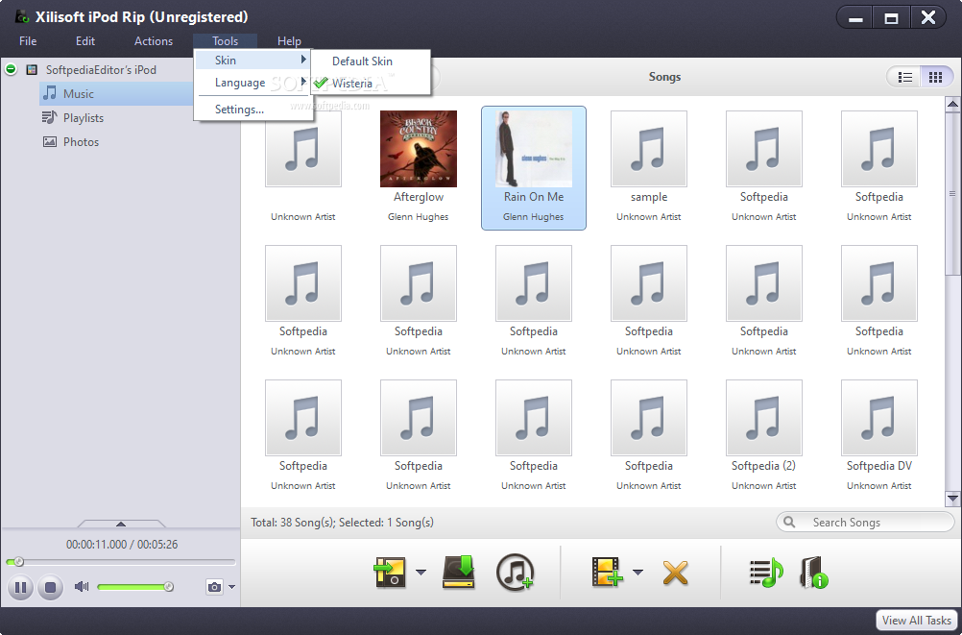Click the add files to device icon

click(x=608, y=572)
